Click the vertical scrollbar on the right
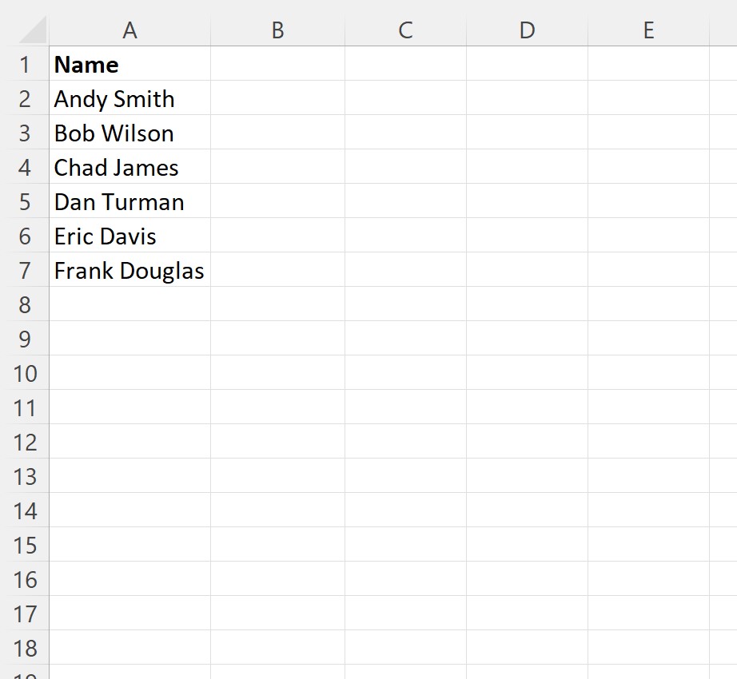Screen dimensions: 737x679 click(732, 320)
